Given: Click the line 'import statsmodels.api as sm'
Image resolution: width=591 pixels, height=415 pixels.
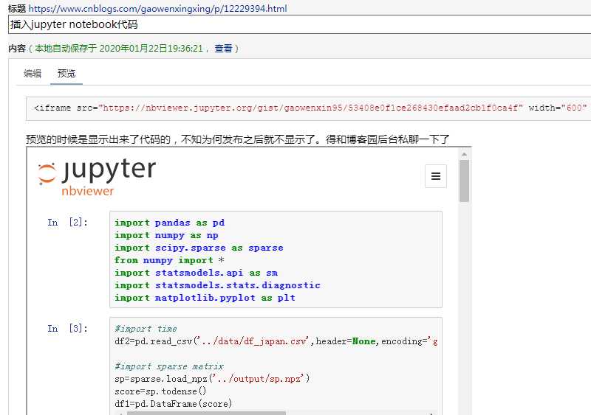Looking at the screenshot, I should (x=196, y=273).
